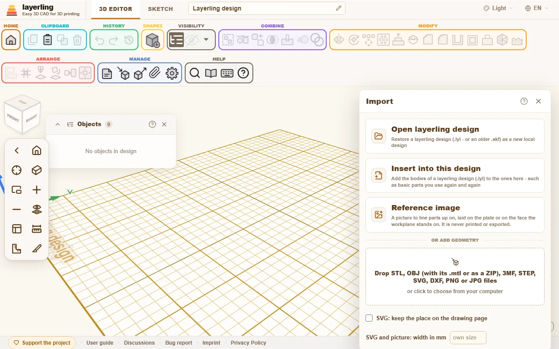Click the export cube icon in Manage
Viewport: 559px width, 349px height.
(x=140, y=73)
